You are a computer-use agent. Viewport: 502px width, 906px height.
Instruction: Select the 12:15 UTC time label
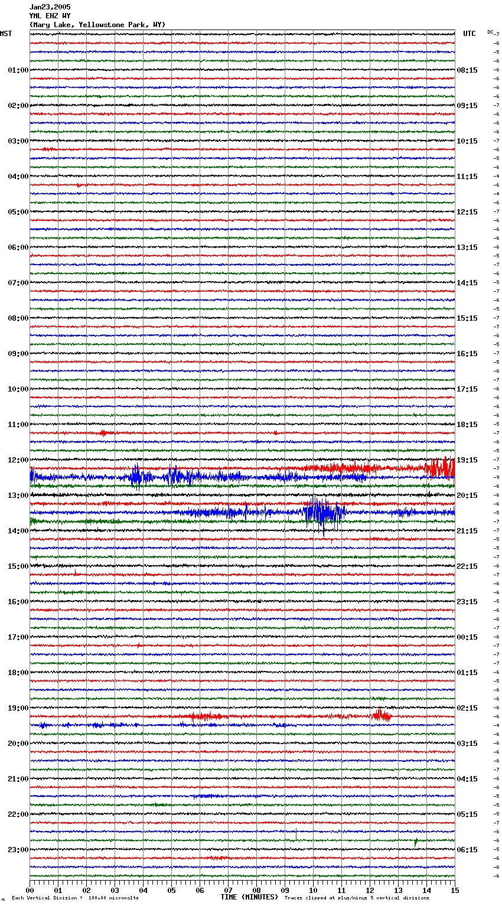pos(467,212)
